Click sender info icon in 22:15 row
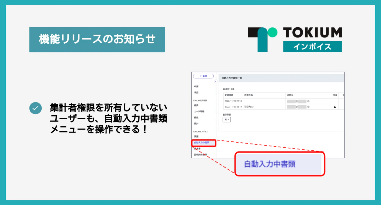This screenshot has width=381, height=205. click(x=308, y=106)
